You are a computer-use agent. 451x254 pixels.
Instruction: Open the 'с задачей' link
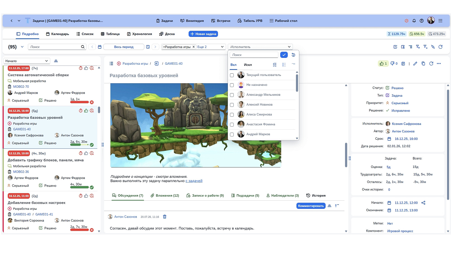[194, 181]
